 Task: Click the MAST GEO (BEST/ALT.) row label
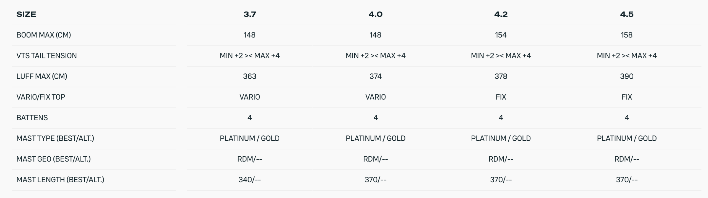(x=54, y=159)
